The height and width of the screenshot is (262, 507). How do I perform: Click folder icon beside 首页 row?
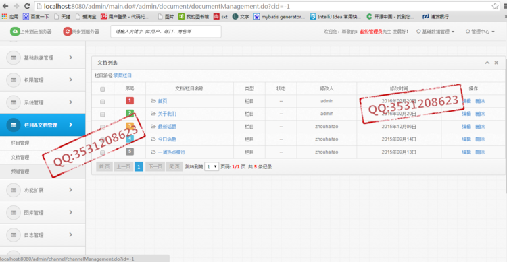pos(153,101)
